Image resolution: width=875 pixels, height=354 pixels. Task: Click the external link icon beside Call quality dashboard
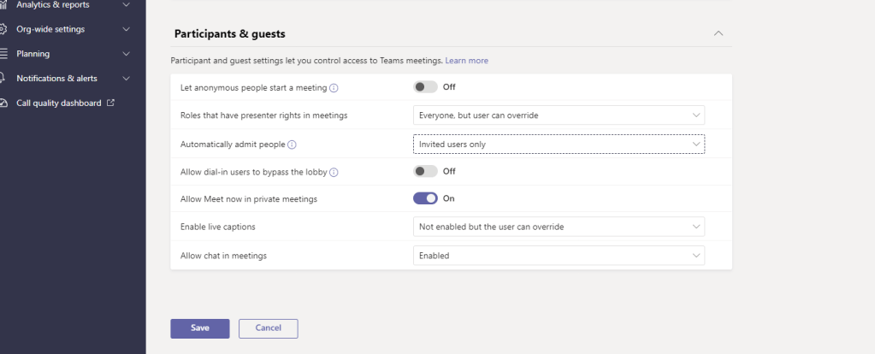109,103
